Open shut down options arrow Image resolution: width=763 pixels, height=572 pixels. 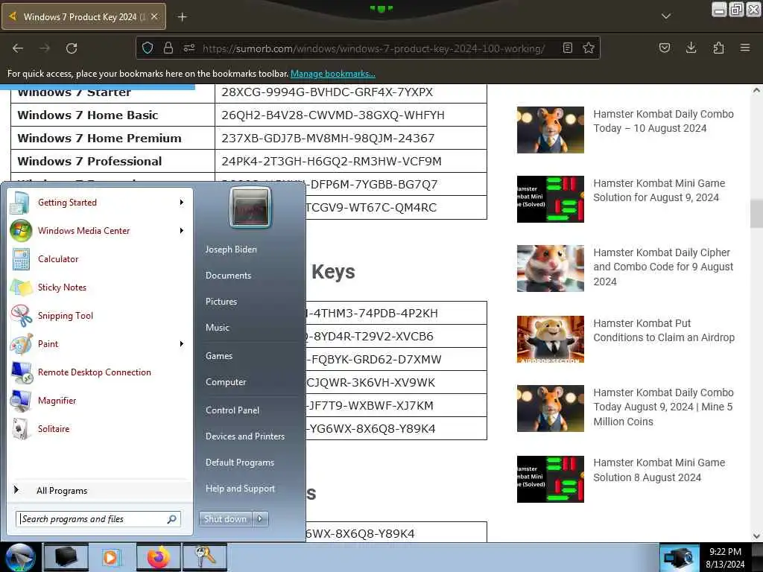coord(260,519)
